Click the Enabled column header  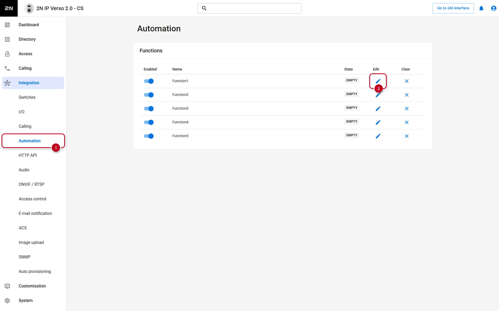tap(150, 69)
